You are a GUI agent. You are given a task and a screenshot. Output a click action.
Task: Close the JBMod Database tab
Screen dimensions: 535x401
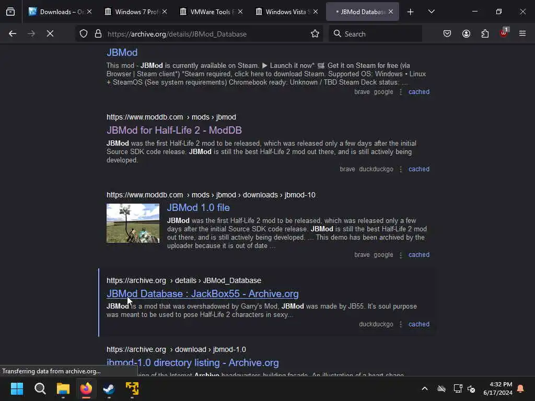click(x=391, y=12)
